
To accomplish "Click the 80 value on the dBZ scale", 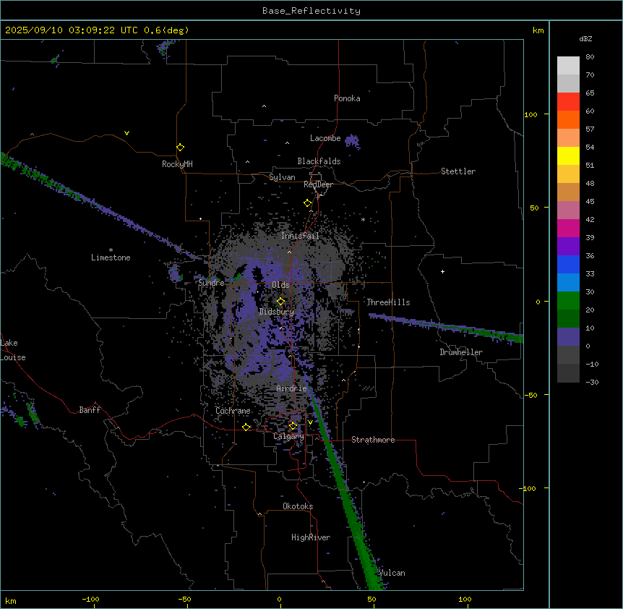I will point(590,57).
